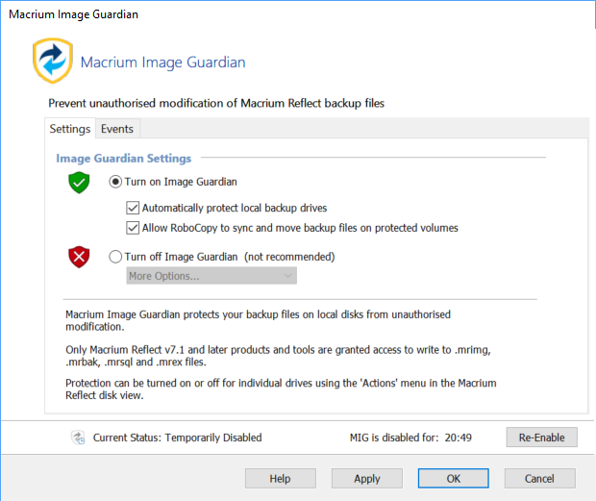Click paragraph about 'Actions' menu protection
This screenshot has height=501, width=596.
pos(281,389)
